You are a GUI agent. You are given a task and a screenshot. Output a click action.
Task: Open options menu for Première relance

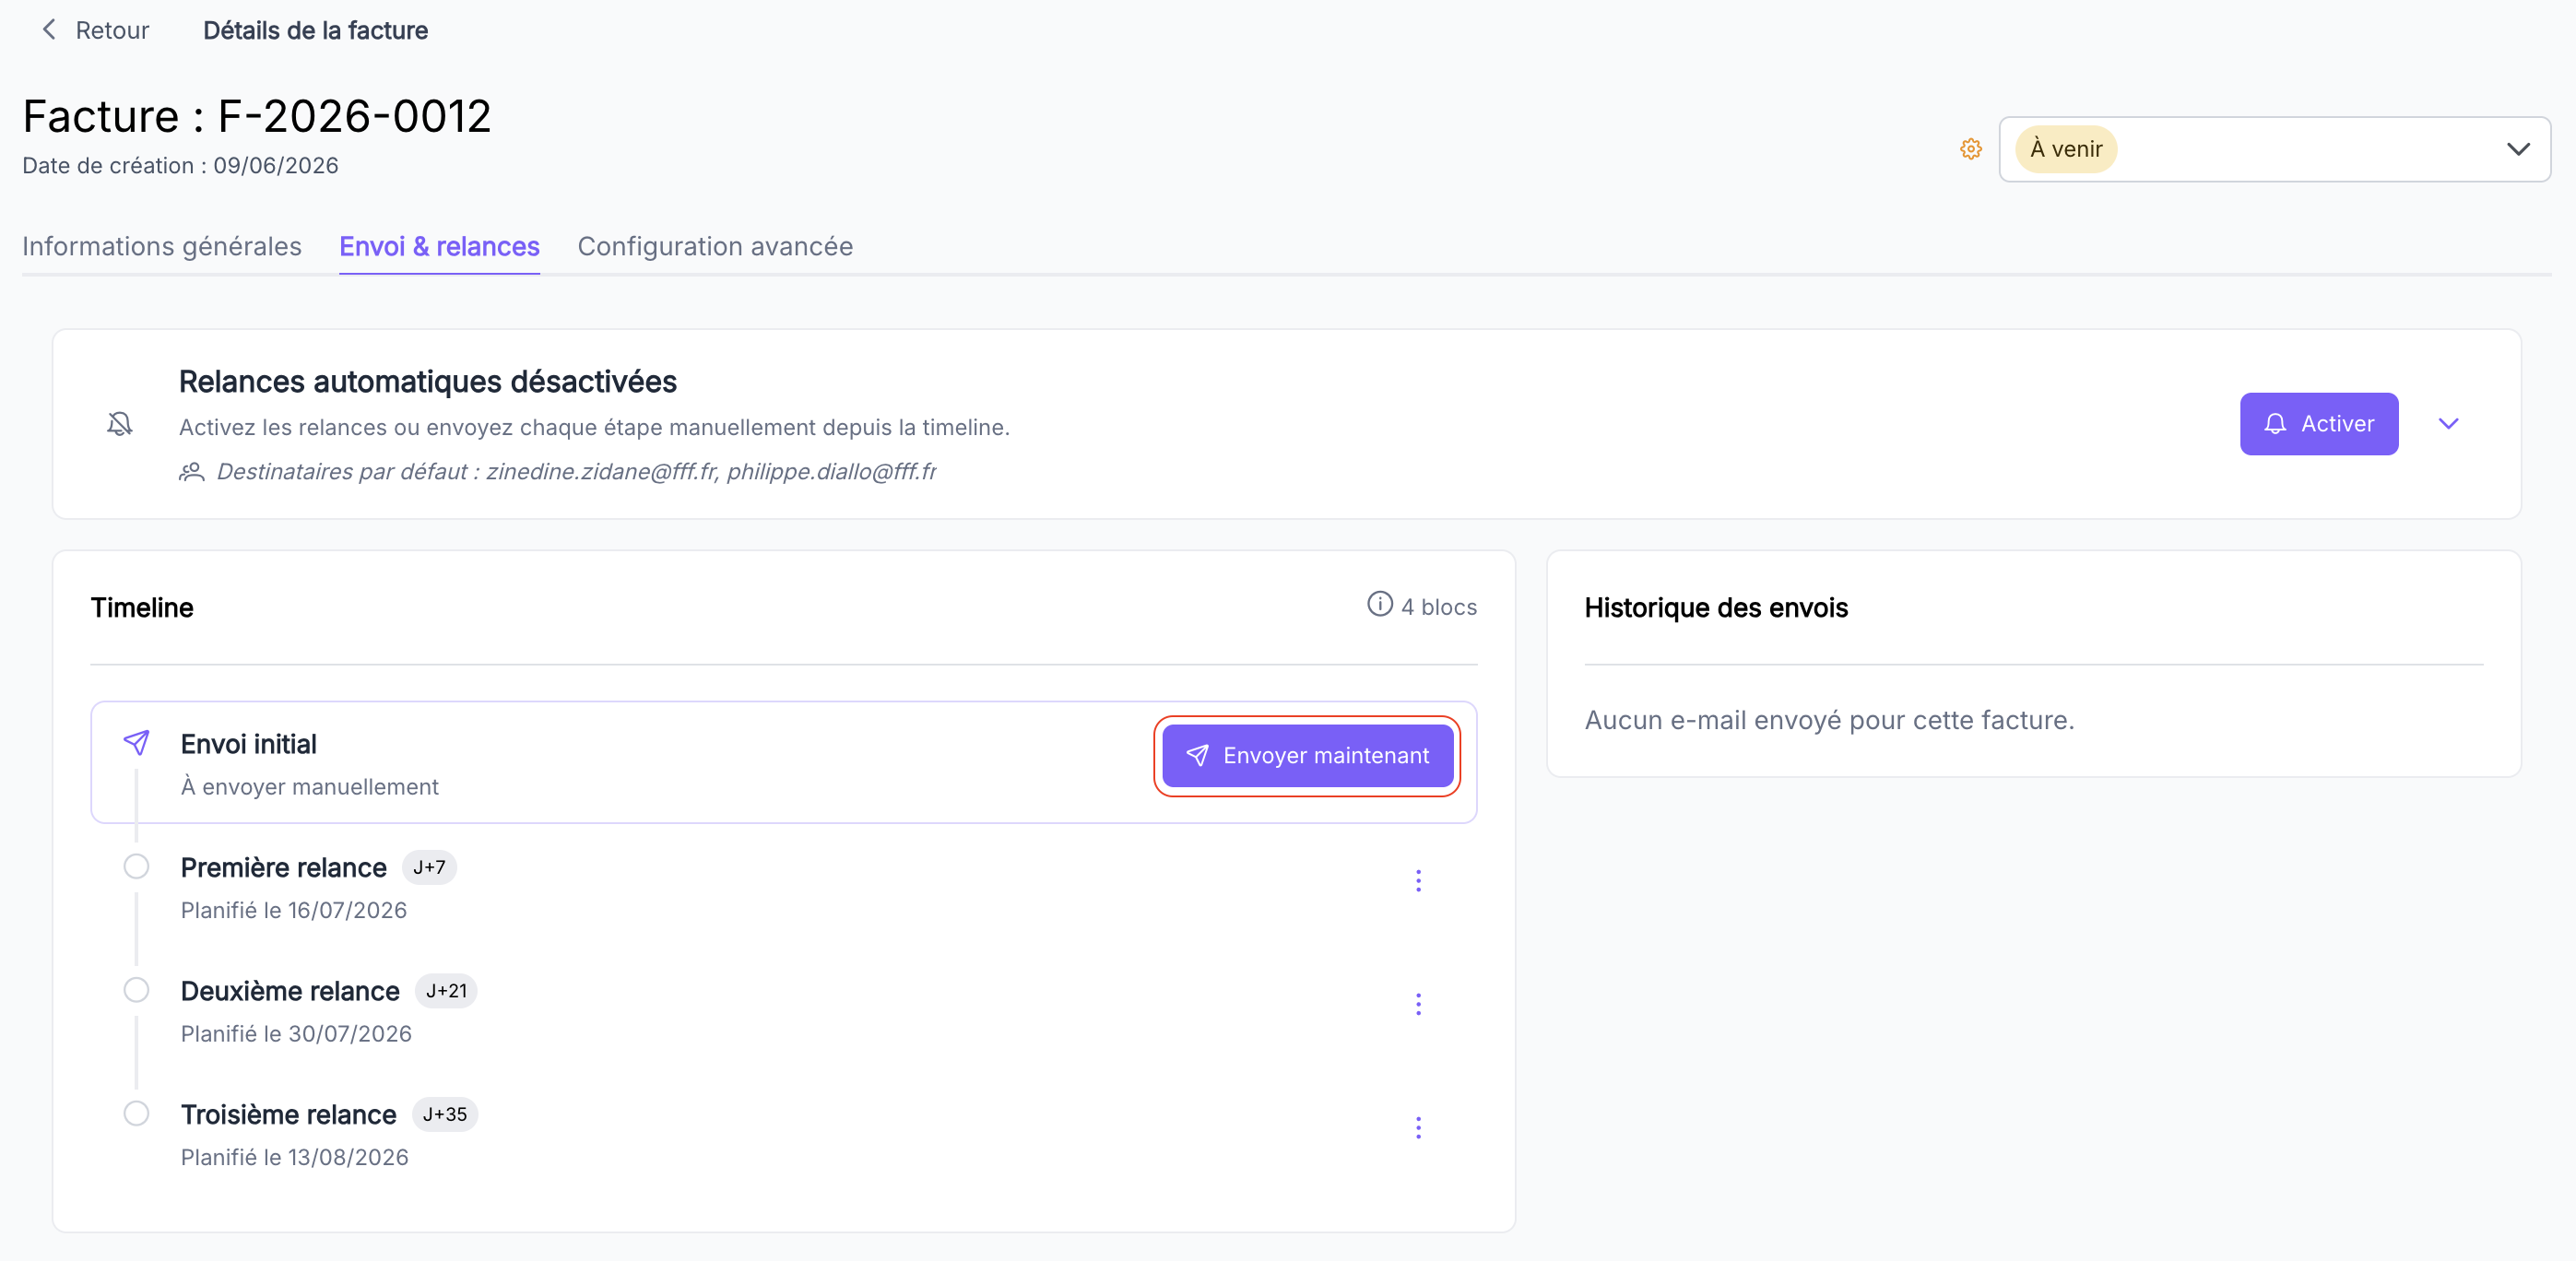click(1417, 880)
